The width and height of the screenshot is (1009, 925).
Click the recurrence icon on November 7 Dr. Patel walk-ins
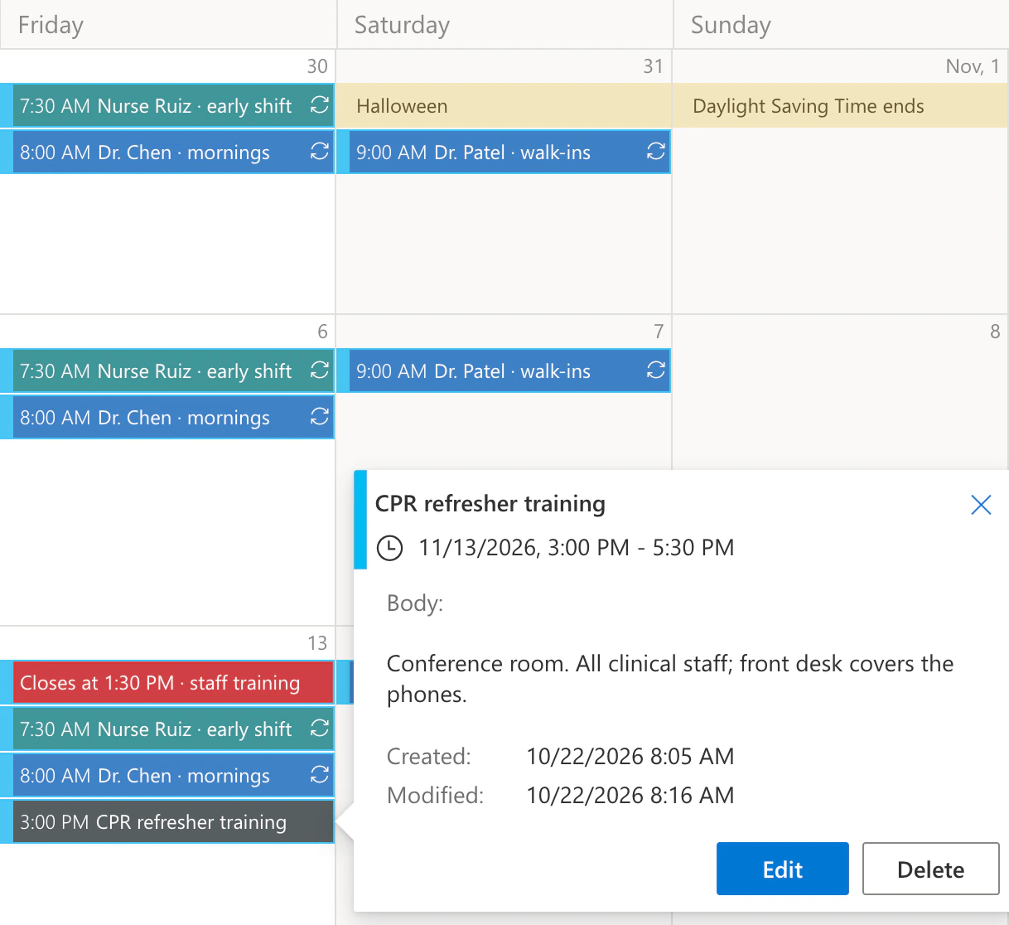[x=656, y=370]
